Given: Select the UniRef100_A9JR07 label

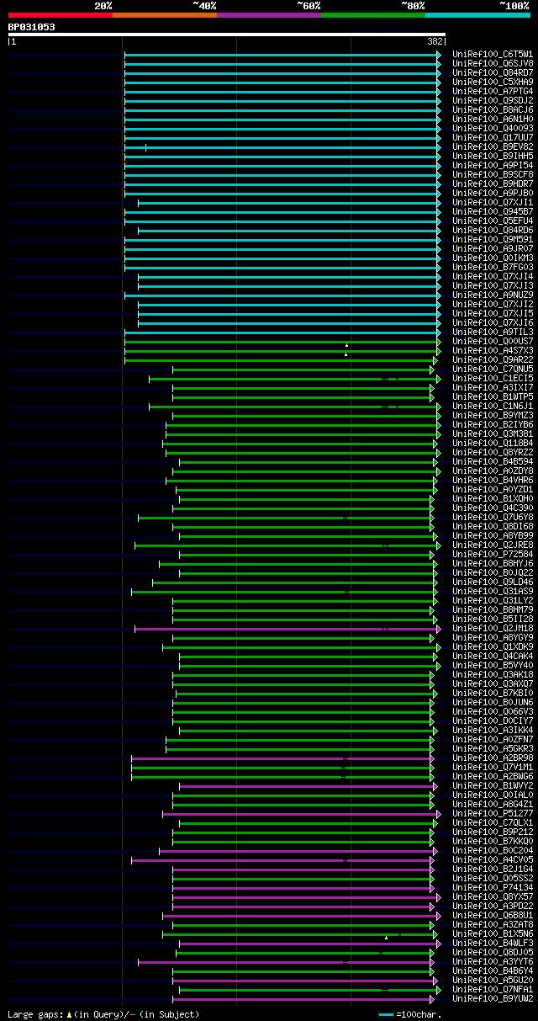Looking at the screenshot, I should (493, 248).
